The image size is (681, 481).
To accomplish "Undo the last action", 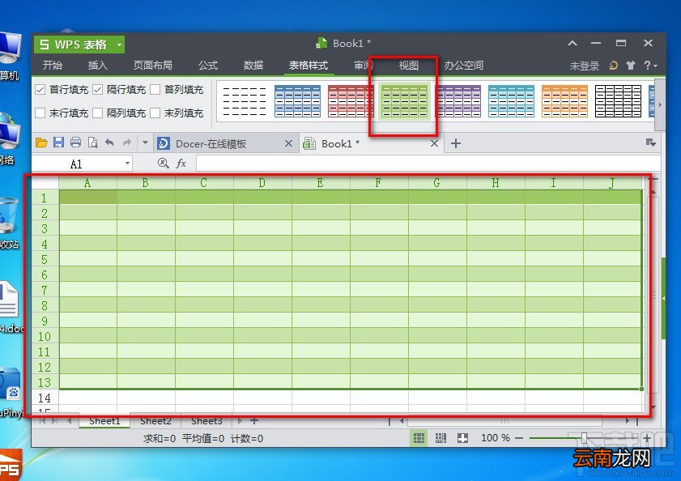I will coord(109,143).
